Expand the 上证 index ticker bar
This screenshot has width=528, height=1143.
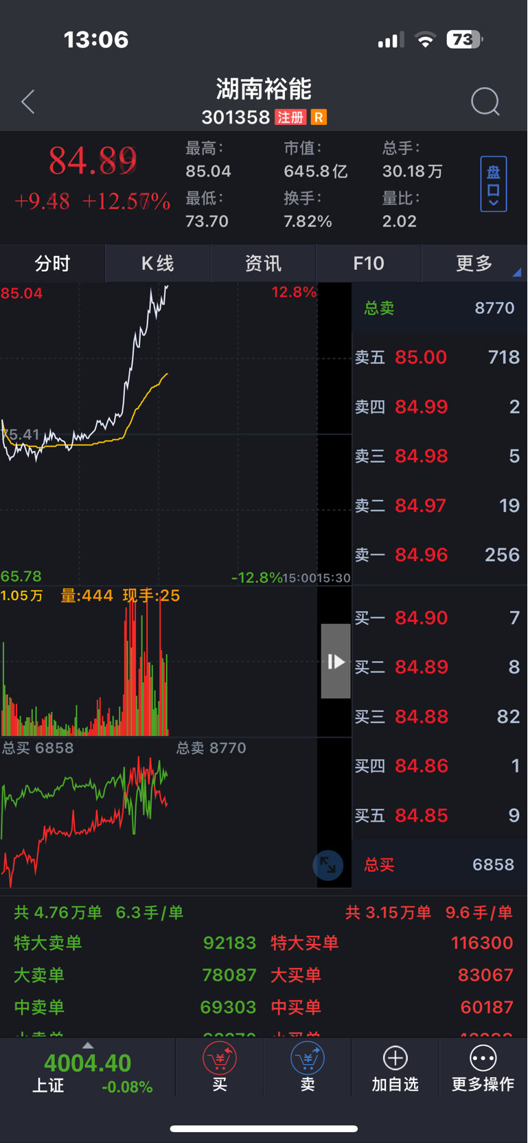[88, 1068]
